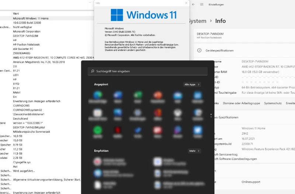Start the pinned Solitaire game
The height and width of the screenshot is (194, 295).
click(198, 114)
